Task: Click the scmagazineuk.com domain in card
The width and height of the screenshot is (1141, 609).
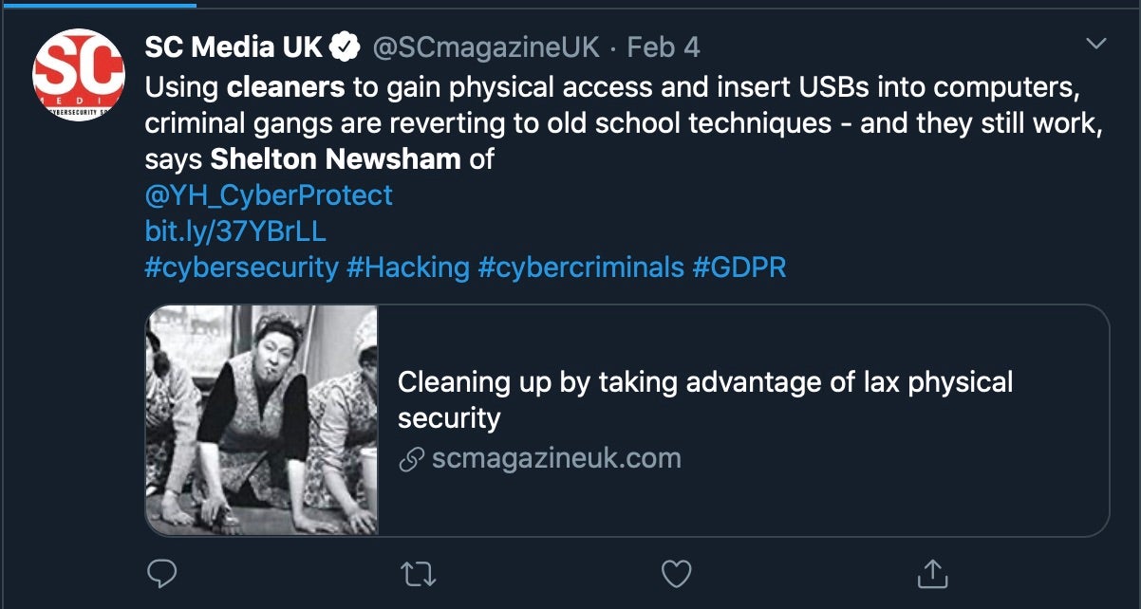Action: 556,459
